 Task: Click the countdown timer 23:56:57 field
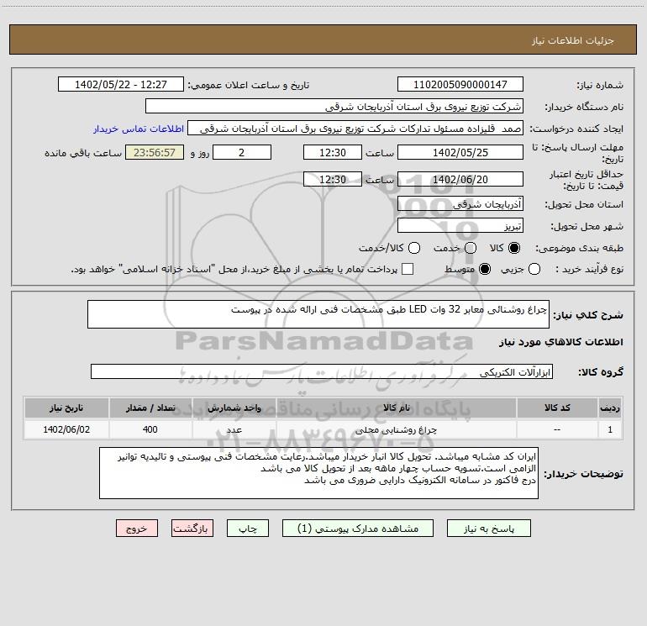[155, 152]
